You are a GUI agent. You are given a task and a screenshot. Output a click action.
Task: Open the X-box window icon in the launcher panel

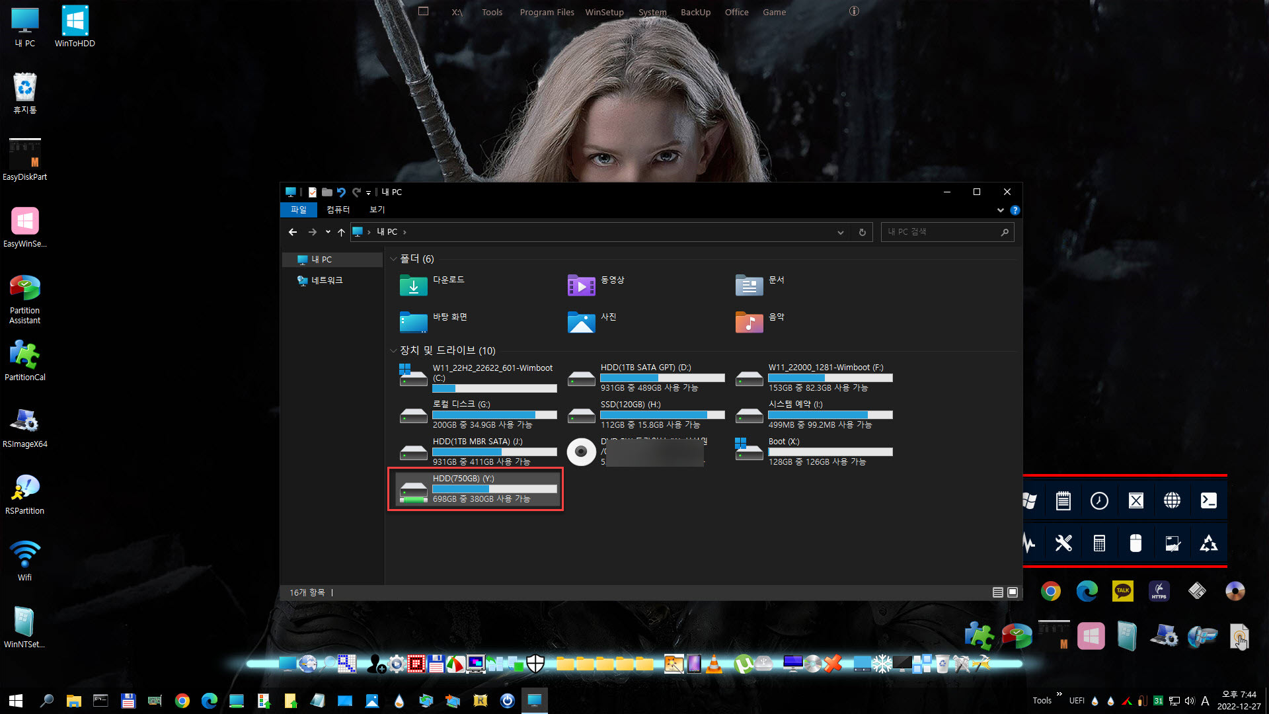1135,501
